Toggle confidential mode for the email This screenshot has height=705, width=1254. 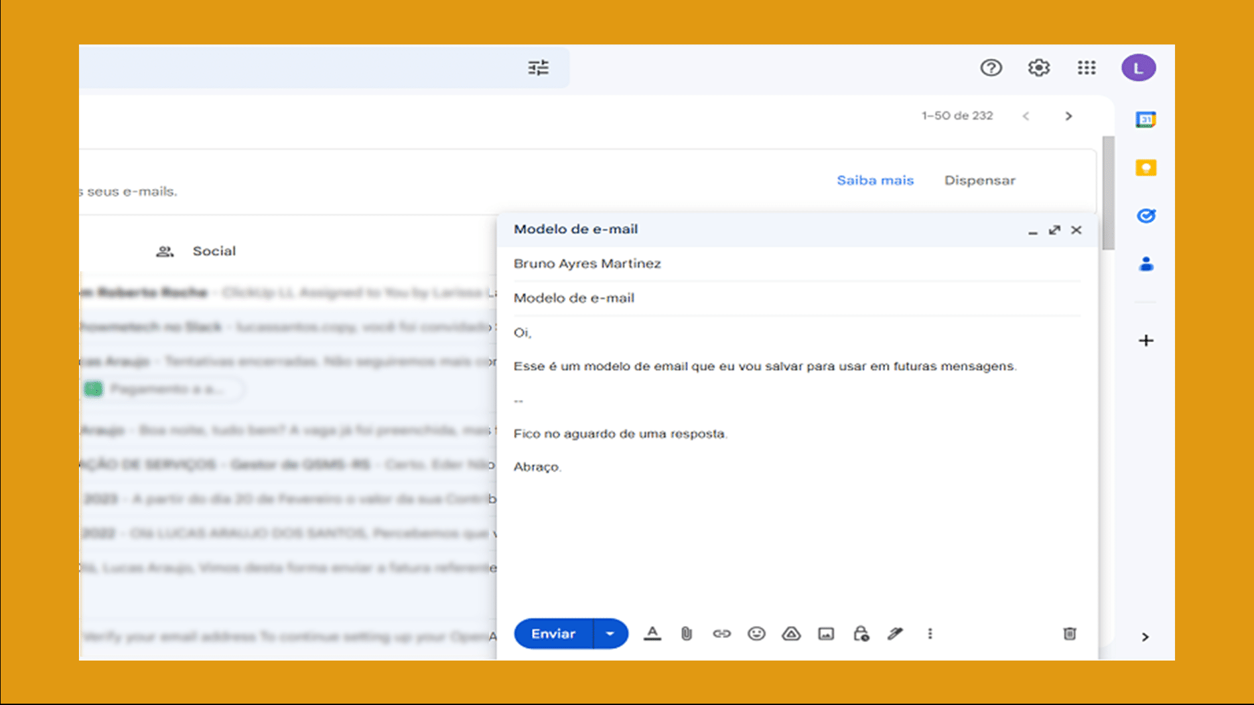point(861,633)
